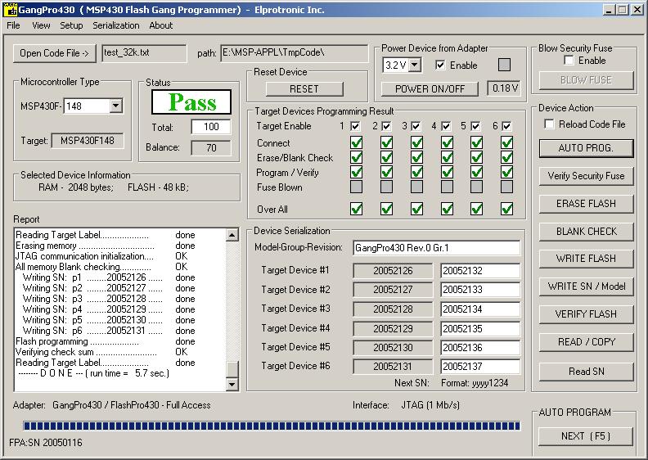Screen dimensions: 648x460
Task: Toggle Blow Security Fuse Enable checkbox
Action: [569, 61]
